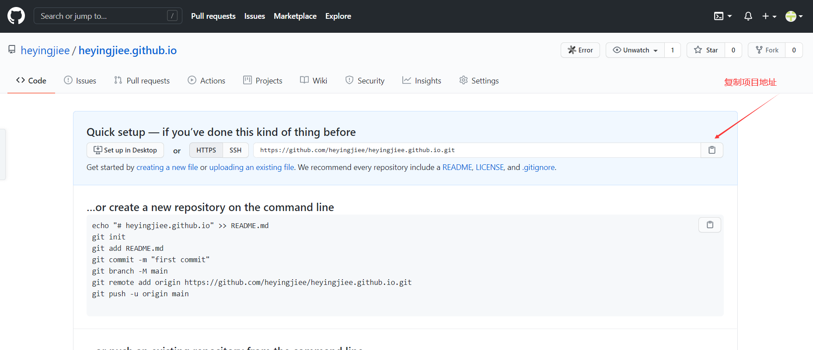The height and width of the screenshot is (350, 813).
Task: Open Marketplace in the top navigation
Action: [x=295, y=16]
